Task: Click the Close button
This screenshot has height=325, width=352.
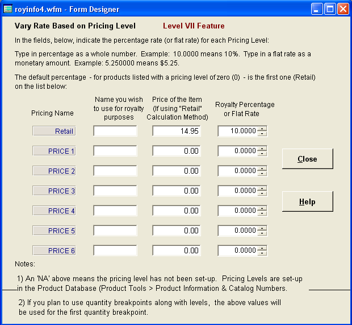Action: 307,159
